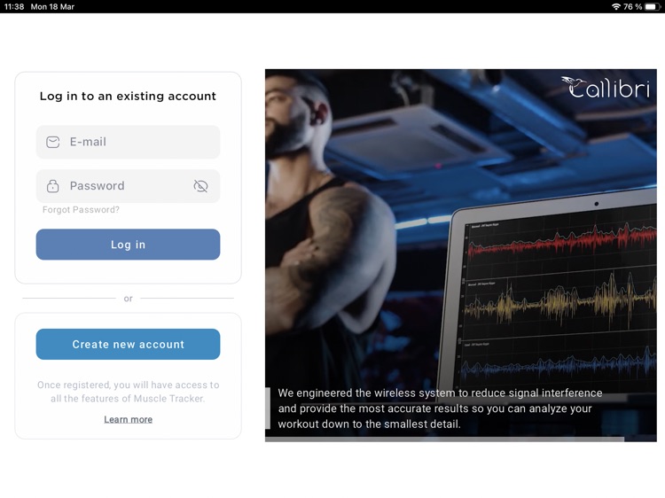Viewport: 665px width, 498px height.
Task: Click the wireless system caption text
Action: coord(440,409)
